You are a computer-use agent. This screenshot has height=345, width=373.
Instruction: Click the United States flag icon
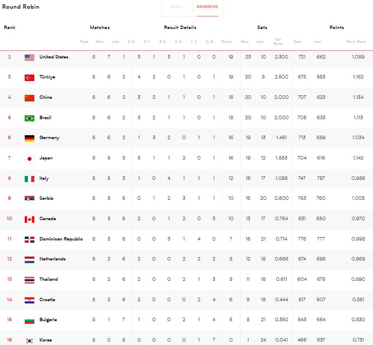(30, 57)
